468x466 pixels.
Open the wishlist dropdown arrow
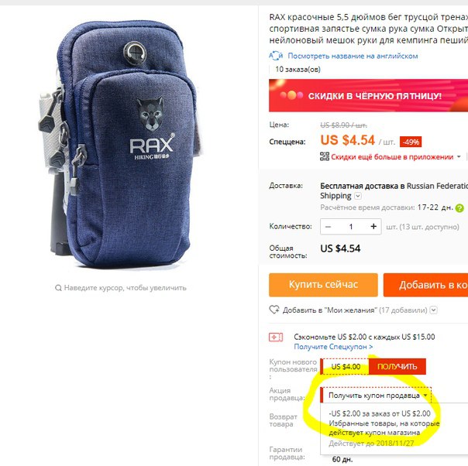pyautogui.click(x=434, y=310)
